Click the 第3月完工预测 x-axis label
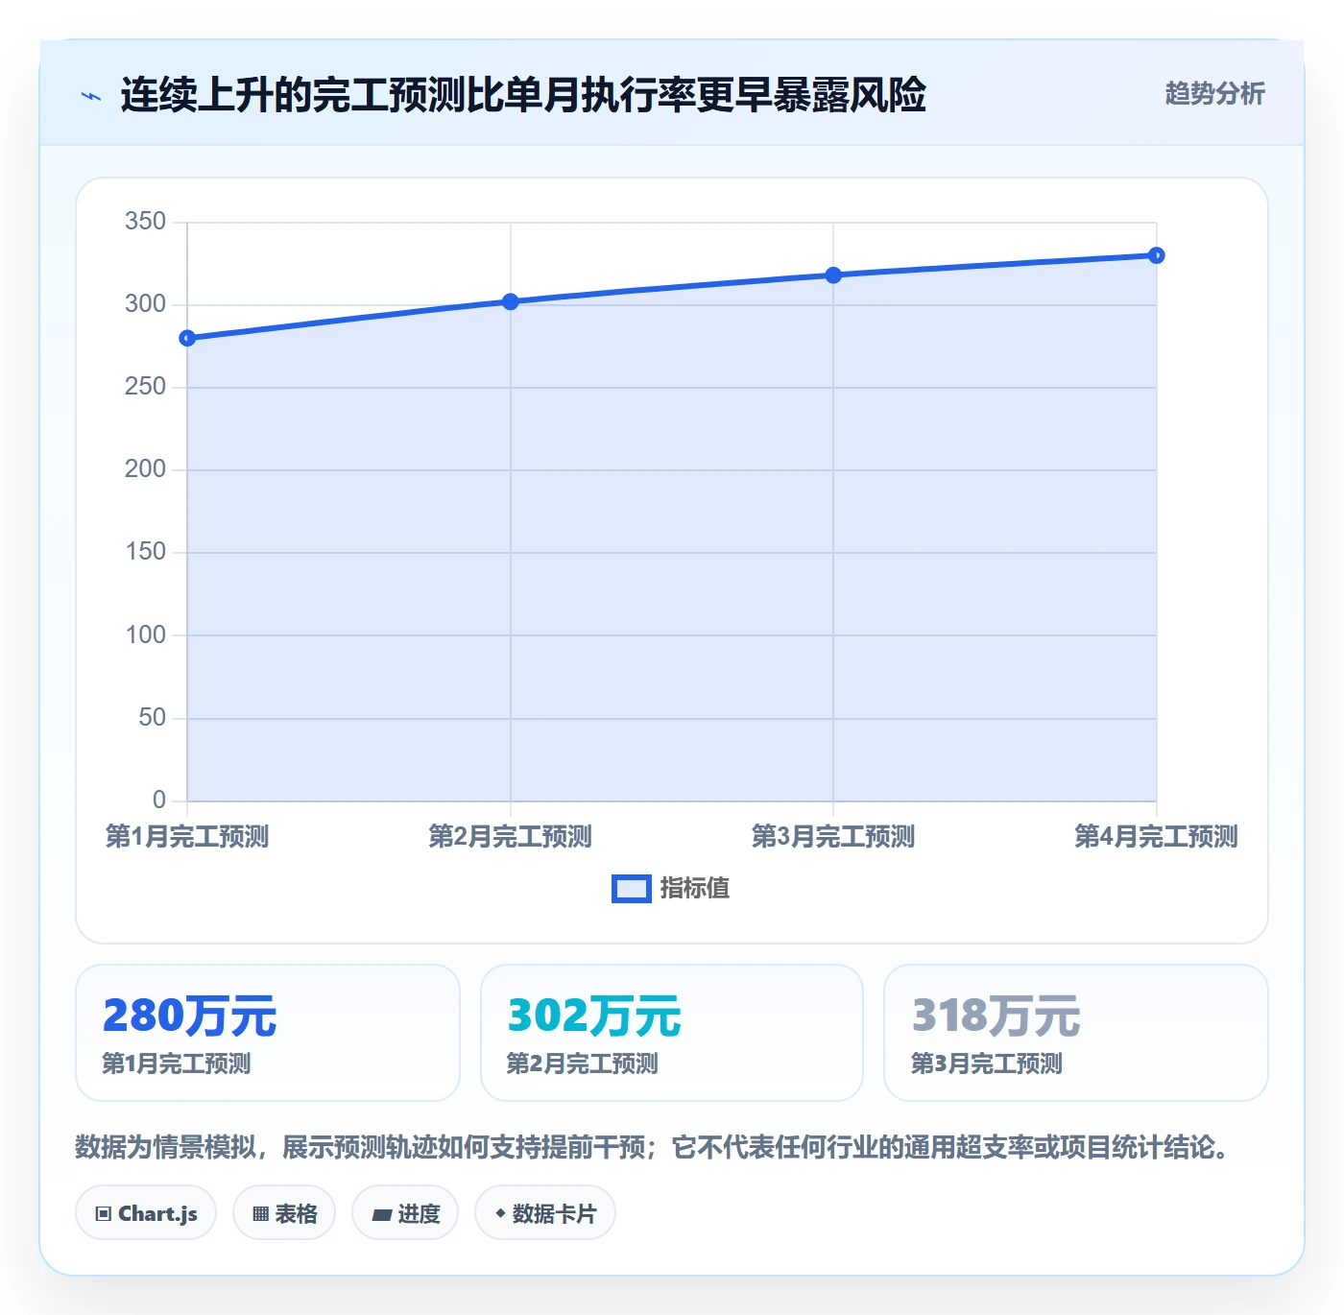 833,836
